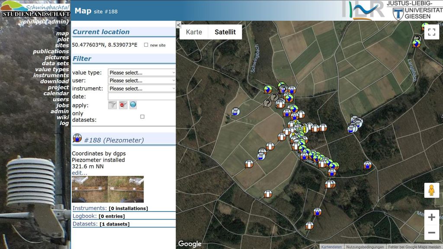Screen dimensions: 443x249
Task: Collapse the side panel arrow button
Action: (179, 25)
